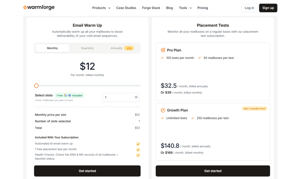Select Monthly billing option
Viewport: 290px width, 179px height.
[x=52, y=48]
